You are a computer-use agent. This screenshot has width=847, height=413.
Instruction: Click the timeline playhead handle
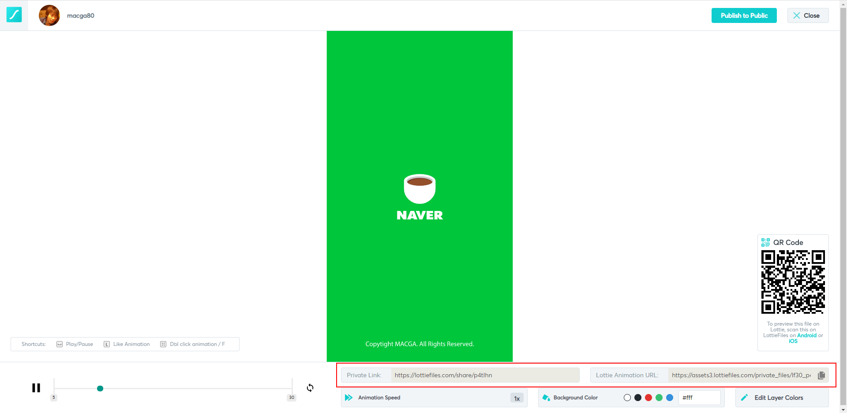(x=100, y=389)
